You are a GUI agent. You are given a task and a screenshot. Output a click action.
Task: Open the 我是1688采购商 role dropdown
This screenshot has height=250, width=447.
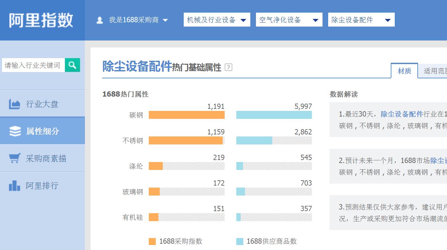pos(136,20)
